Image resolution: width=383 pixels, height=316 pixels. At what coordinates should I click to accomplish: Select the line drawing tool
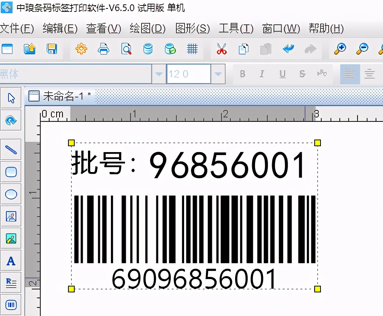[11, 150]
